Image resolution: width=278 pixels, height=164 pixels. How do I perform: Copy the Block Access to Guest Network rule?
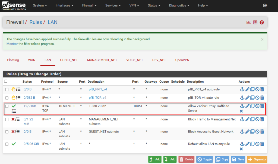pyautogui.click(x=252, y=132)
